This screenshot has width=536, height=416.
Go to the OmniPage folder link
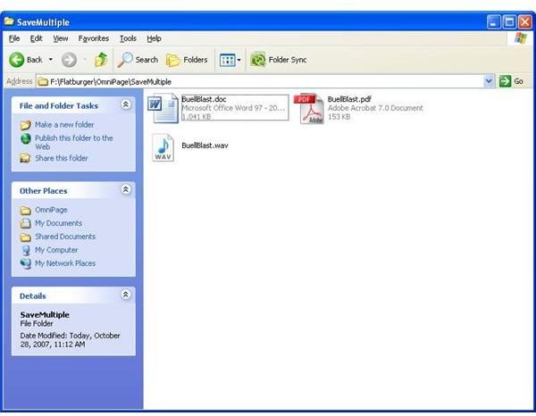coord(51,210)
